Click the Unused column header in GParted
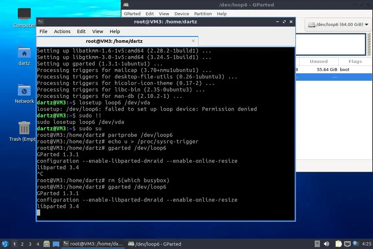This screenshot has height=249, width=373. [319, 62]
